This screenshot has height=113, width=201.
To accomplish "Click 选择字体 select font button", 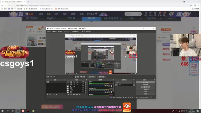I will click(91, 77).
